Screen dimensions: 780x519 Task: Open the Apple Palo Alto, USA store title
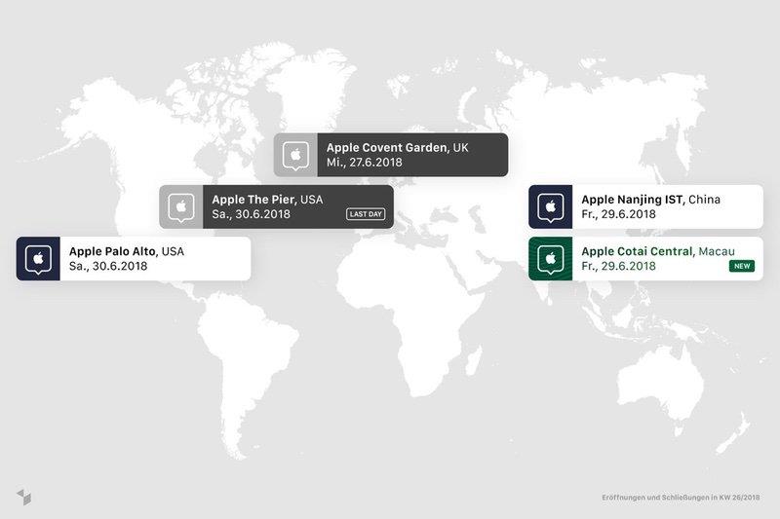click(126, 251)
